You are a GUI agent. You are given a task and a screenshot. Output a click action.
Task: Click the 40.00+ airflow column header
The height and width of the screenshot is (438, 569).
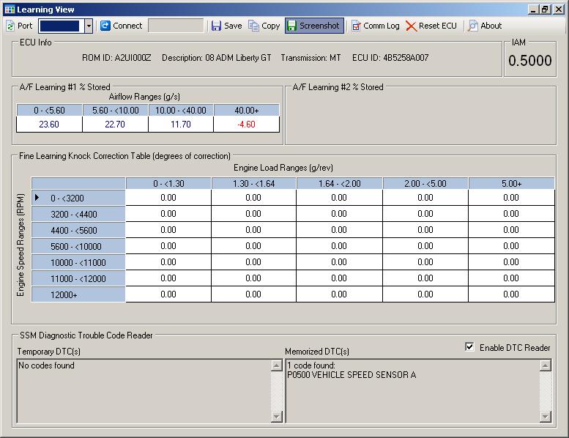(246, 111)
